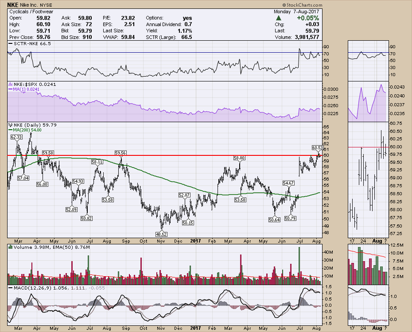The image size is (412, 332).
Task: Click the Last price 59.79 in header
Action: [312, 31]
